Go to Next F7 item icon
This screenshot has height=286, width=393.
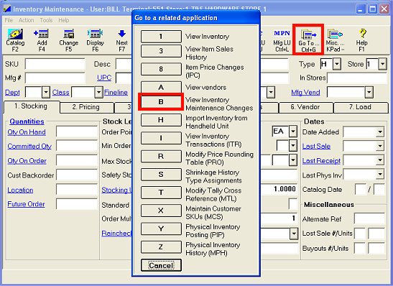[122, 40]
